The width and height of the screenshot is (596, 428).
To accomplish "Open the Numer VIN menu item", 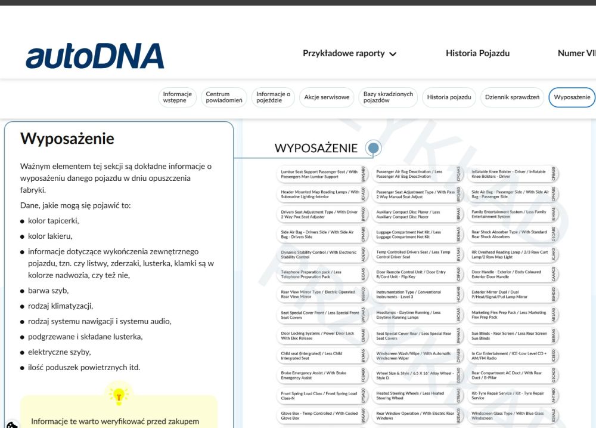I will tap(576, 53).
